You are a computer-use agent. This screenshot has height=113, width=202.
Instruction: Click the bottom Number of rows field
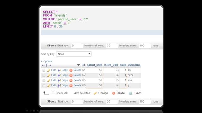[112, 102]
